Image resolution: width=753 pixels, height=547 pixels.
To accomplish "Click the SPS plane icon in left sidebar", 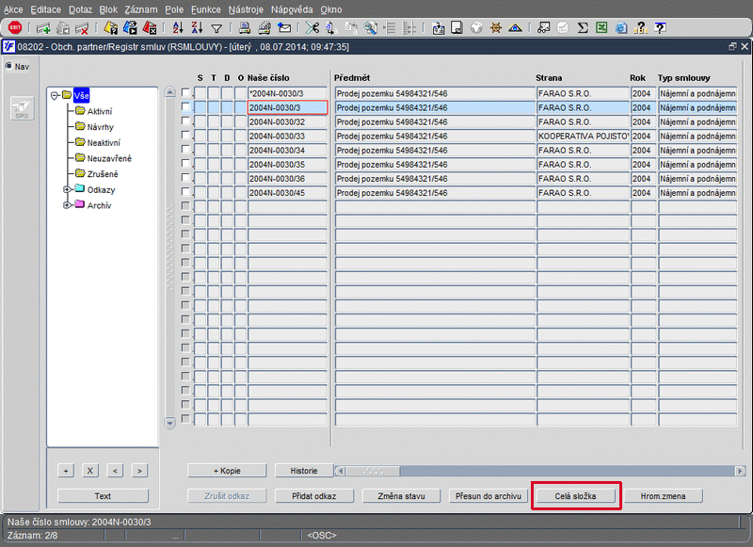I will point(22,108).
